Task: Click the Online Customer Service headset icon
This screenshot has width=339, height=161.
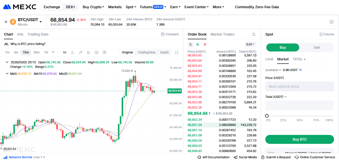Action: click(x=297, y=157)
